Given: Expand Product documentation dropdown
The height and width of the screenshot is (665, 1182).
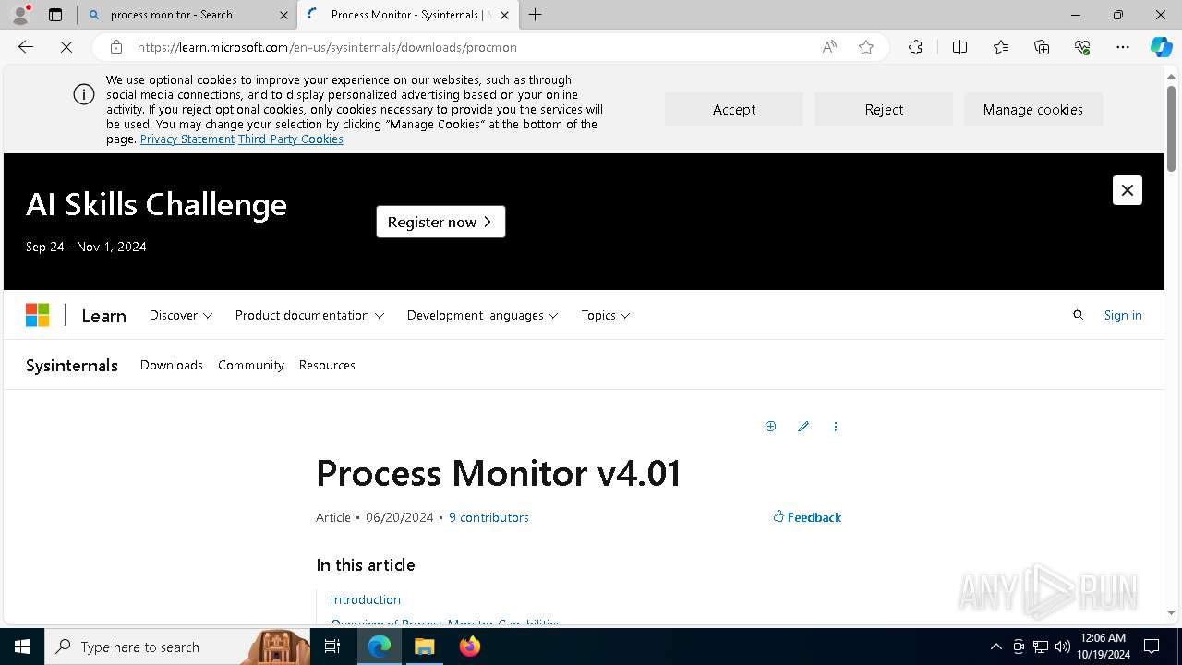Looking at the screenshot, I should (x=309, y=315).
